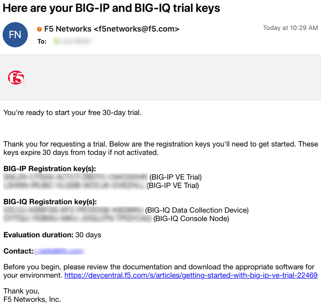The image size is (321, 304).
Task: Click the red F5 logo
Action: 16,78
